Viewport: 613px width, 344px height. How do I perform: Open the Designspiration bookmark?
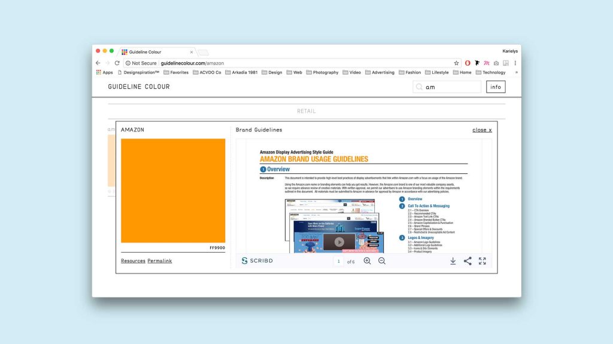[x=138, y=72]
